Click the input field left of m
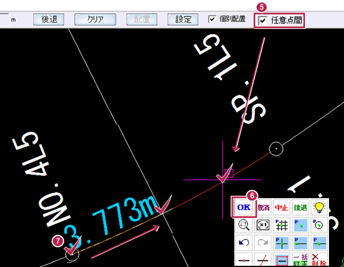This screenshot has height=267, width=344. pyautogui.click(x=4, y=20)
